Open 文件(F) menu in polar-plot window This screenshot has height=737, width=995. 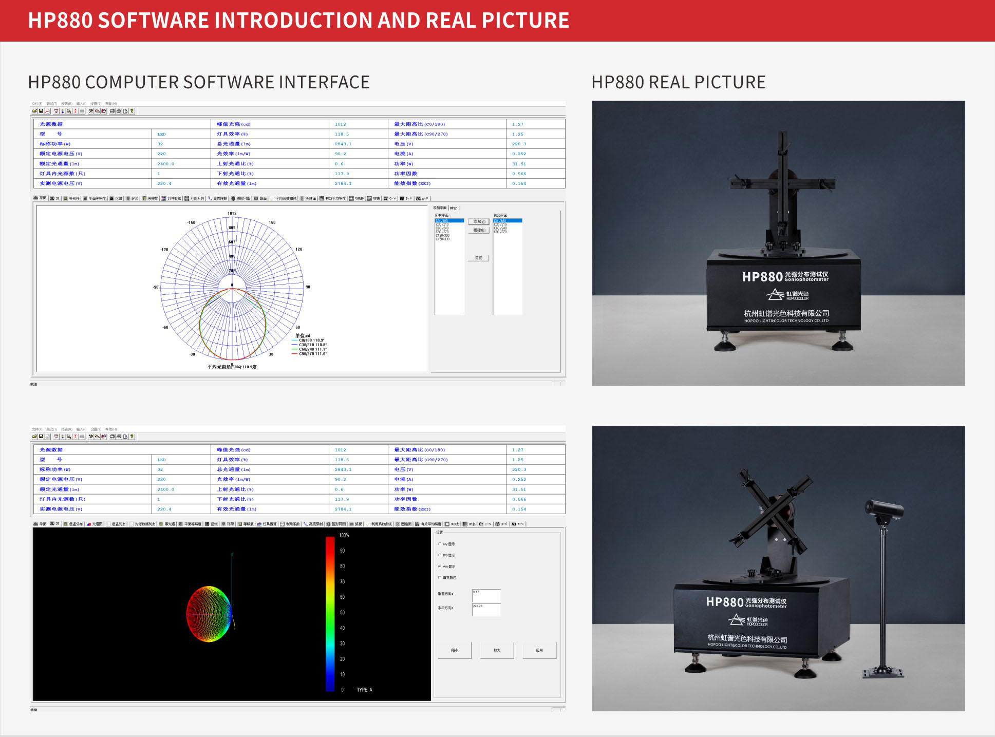point(37,104)
